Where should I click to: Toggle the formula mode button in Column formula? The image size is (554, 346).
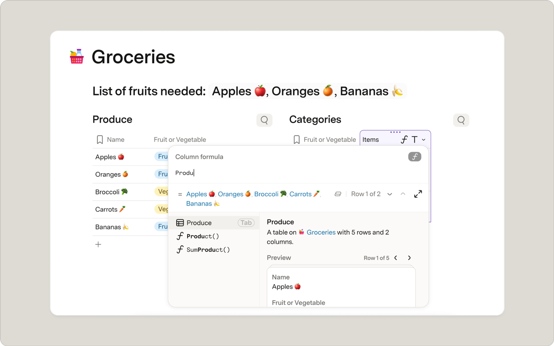pyautogui.click(x=414, y=157)
